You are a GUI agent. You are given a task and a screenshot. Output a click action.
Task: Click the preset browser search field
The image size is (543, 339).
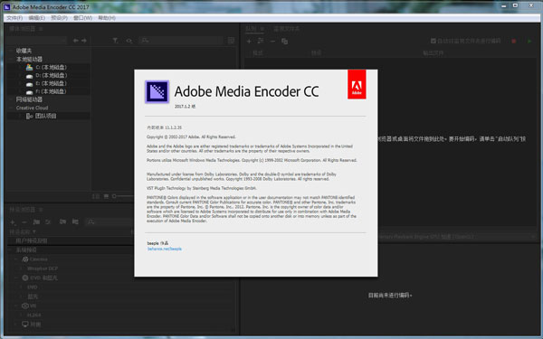coord(110,221)
